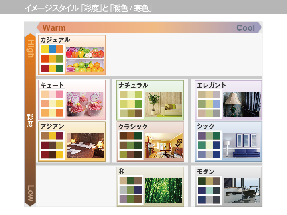Click the エレガント lamp and curtain photo

pyautogui.click(x=242, y=104)
